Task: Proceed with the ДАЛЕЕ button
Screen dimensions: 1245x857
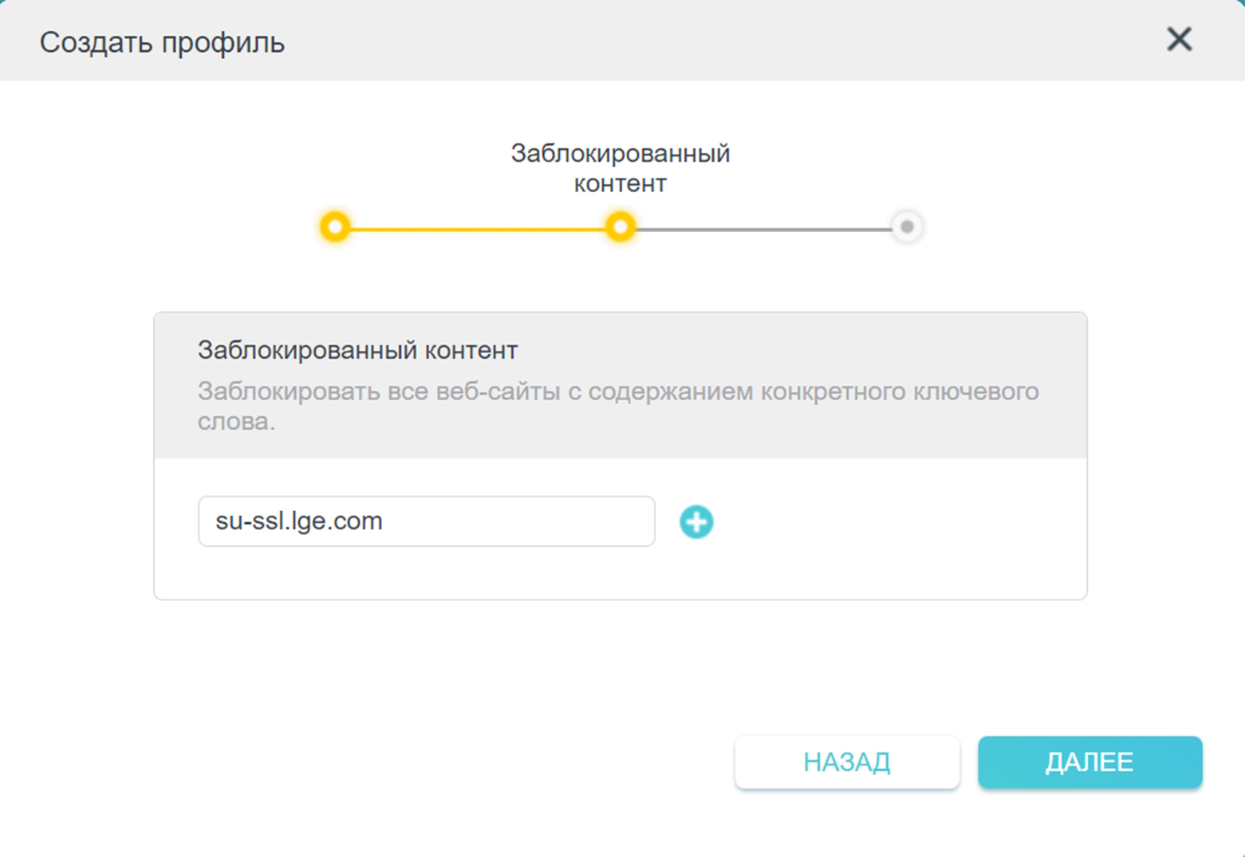Action: point(1089,762)
